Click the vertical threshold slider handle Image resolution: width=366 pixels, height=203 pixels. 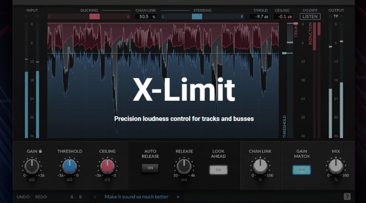click(x=284, y=53)
